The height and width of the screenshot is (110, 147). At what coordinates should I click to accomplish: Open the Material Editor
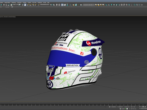point(70,5)
